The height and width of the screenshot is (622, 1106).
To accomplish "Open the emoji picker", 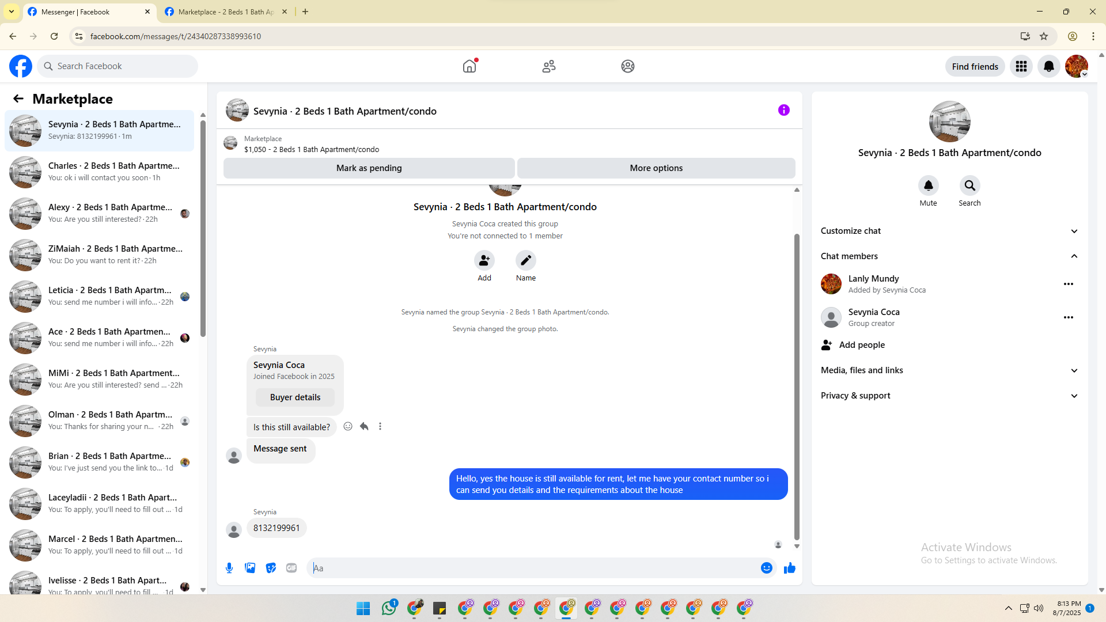I will 767,568.
